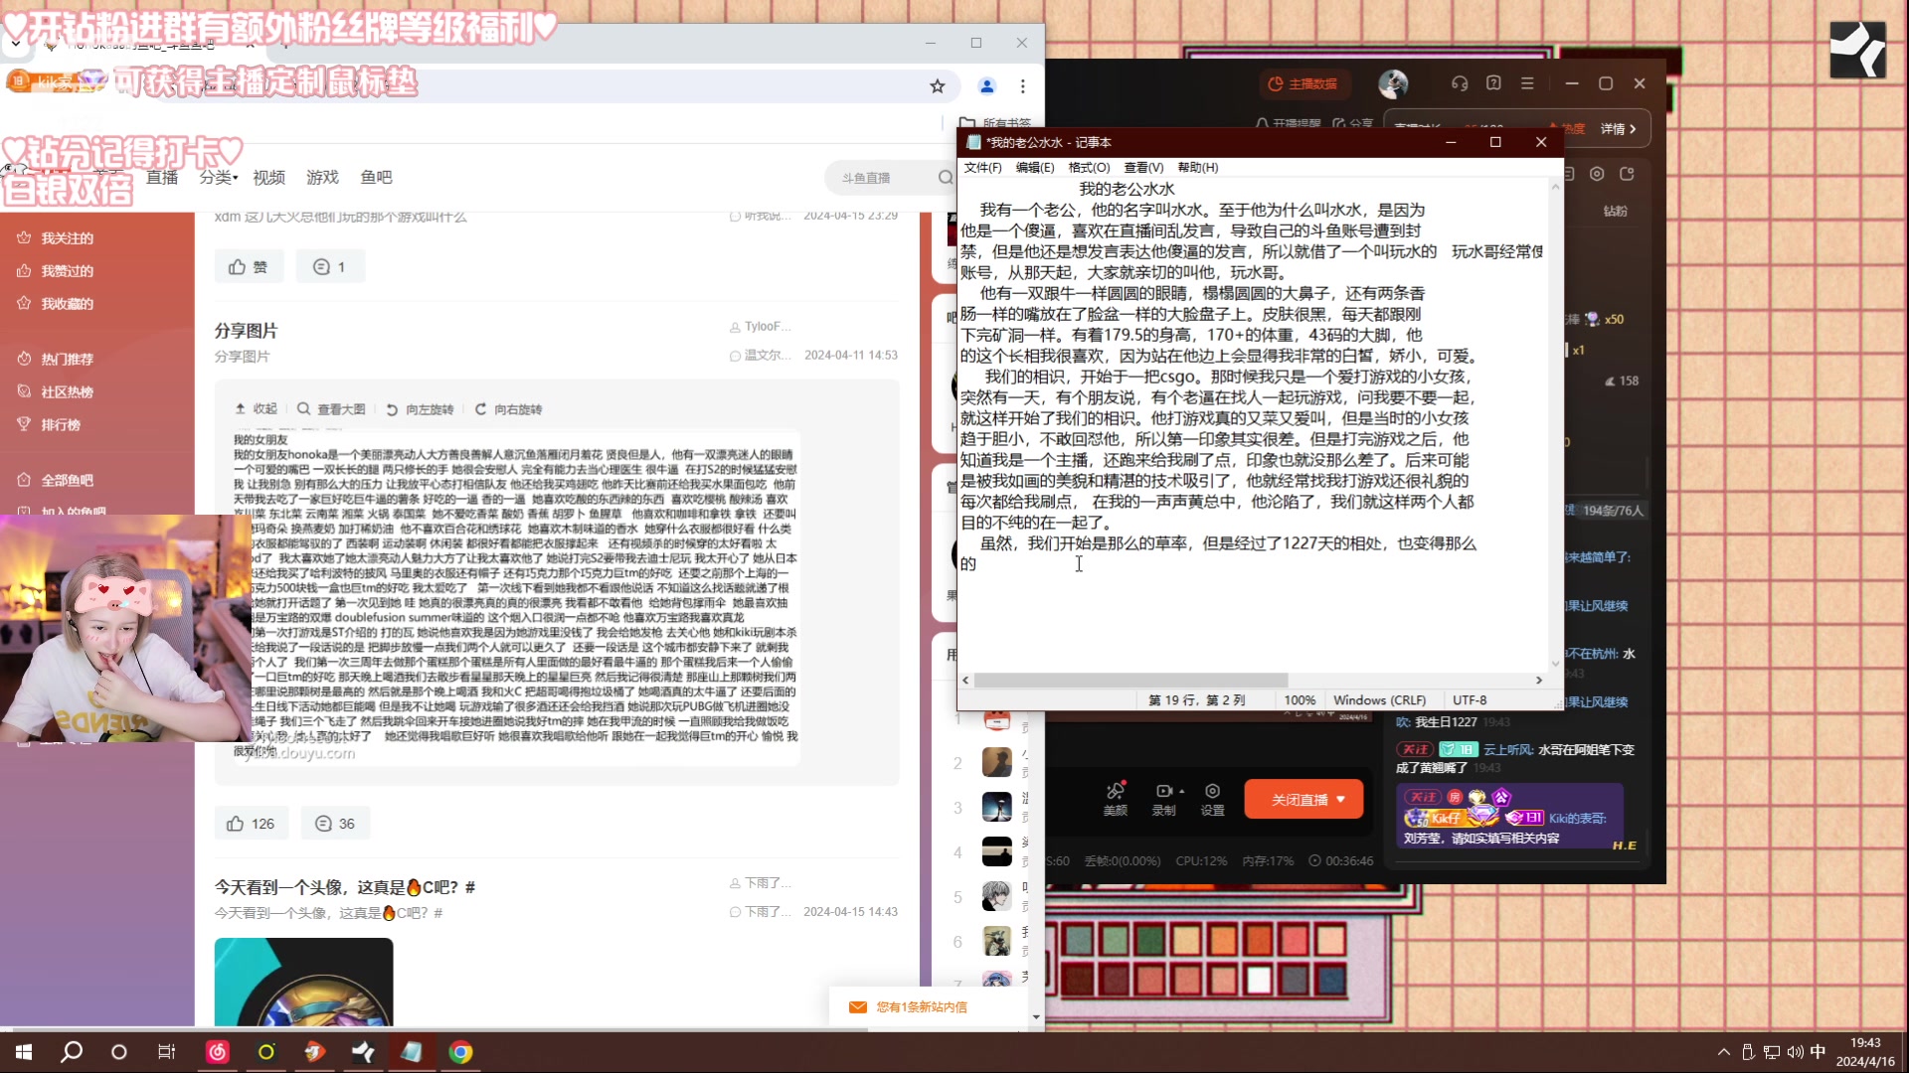Open the 帮助(H) menu in Notepad
The image size is (1909, 1073).
pyautogui.click(x=1197, y=167)
